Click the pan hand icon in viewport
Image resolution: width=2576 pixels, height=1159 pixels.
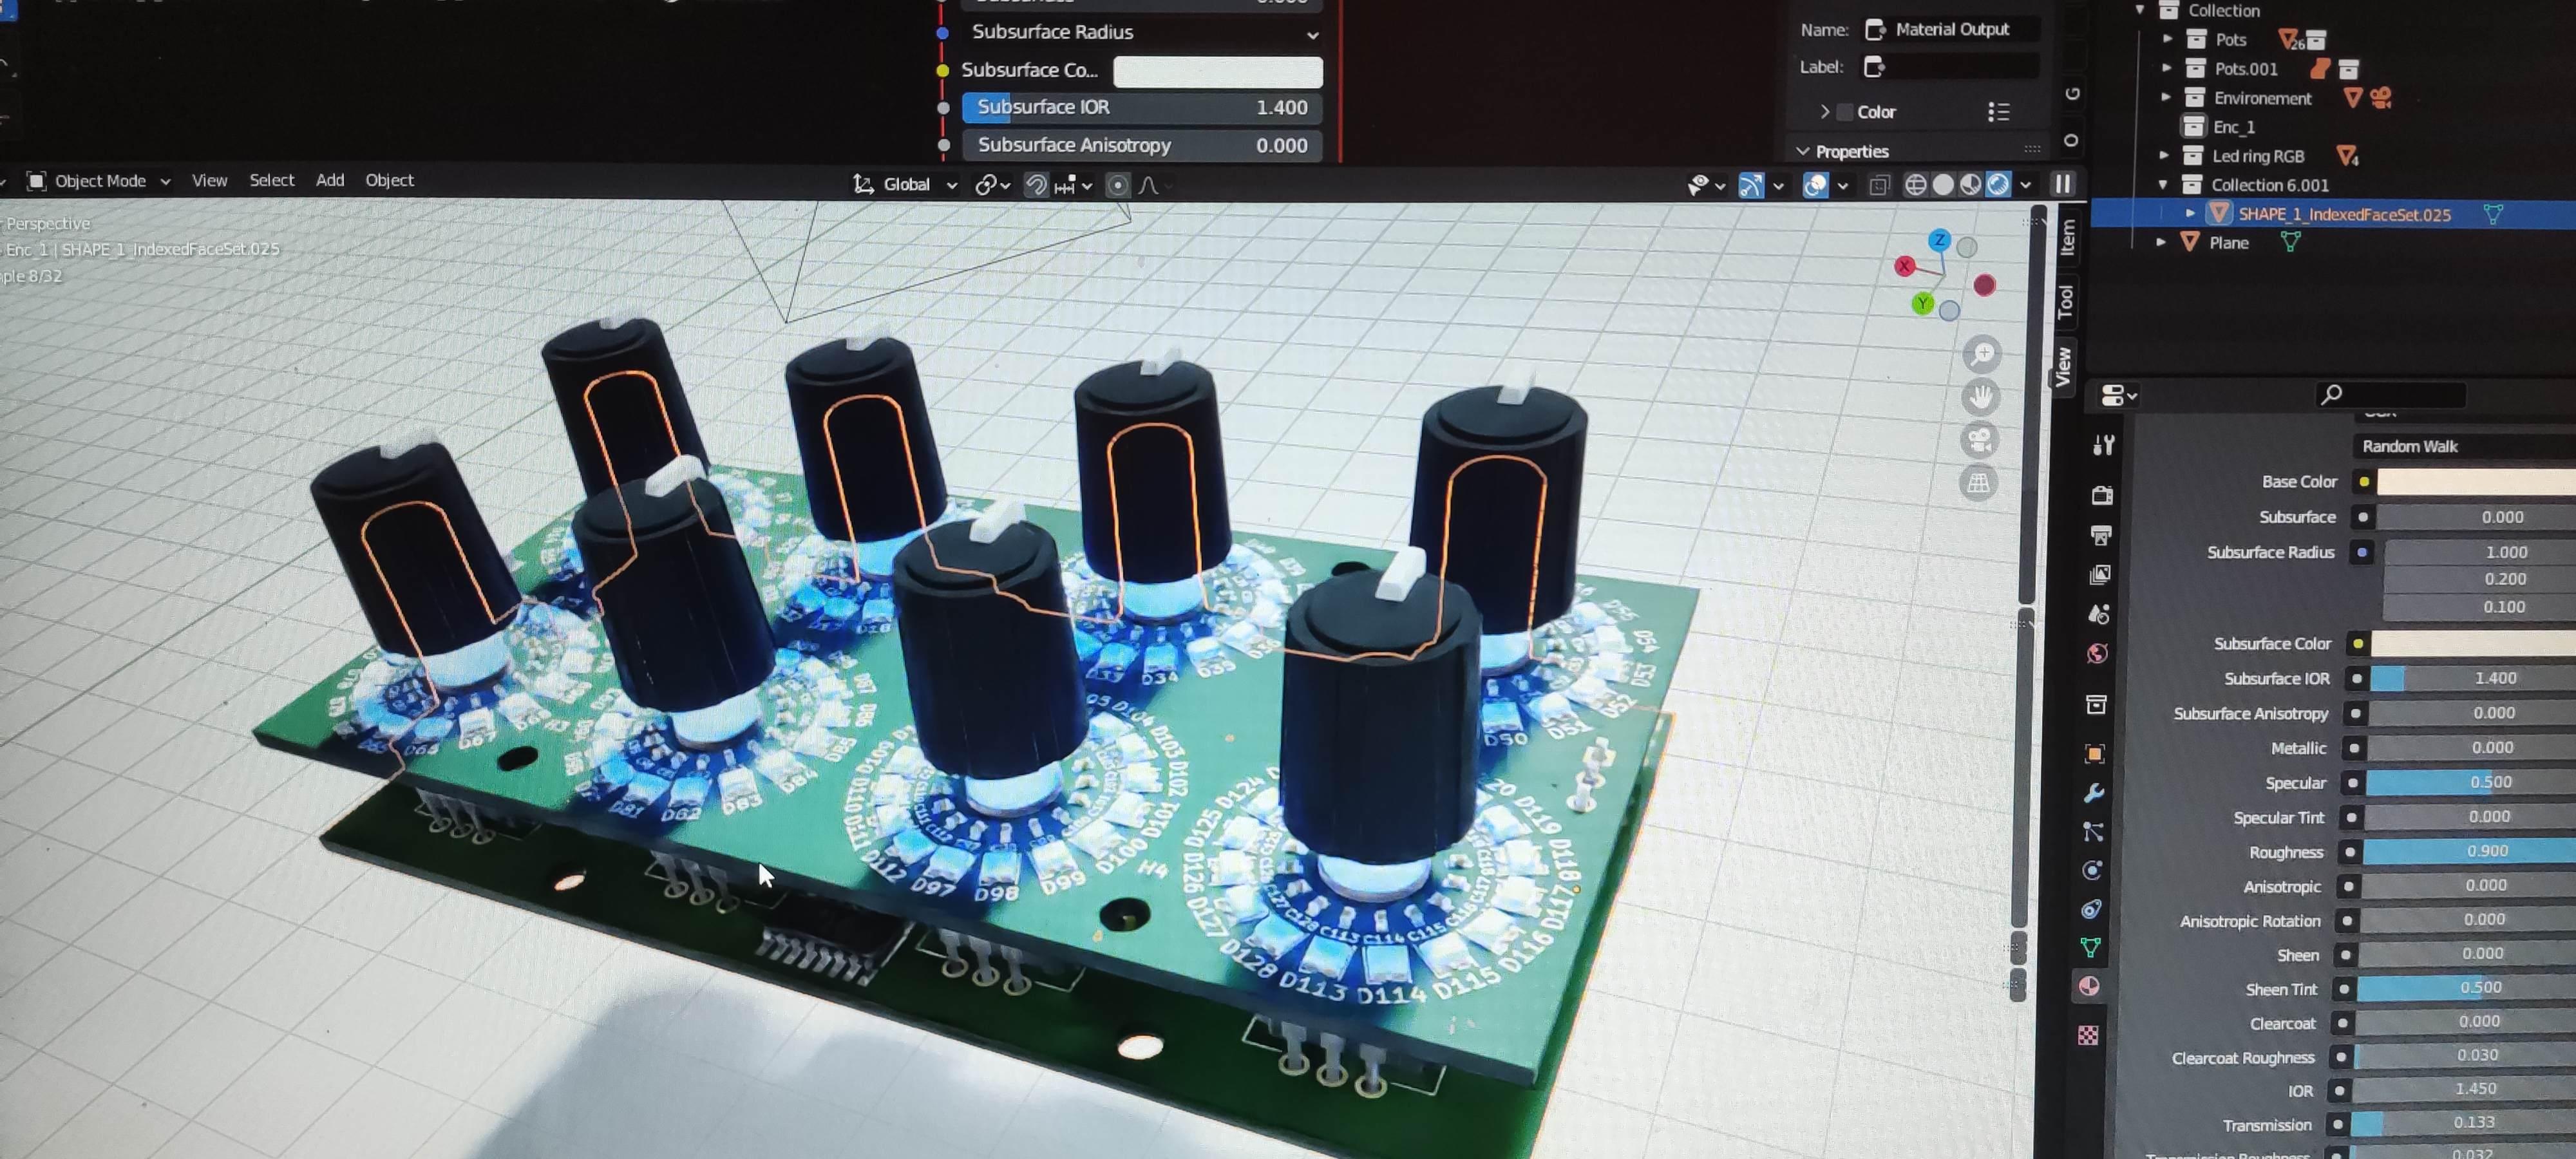1980,397
